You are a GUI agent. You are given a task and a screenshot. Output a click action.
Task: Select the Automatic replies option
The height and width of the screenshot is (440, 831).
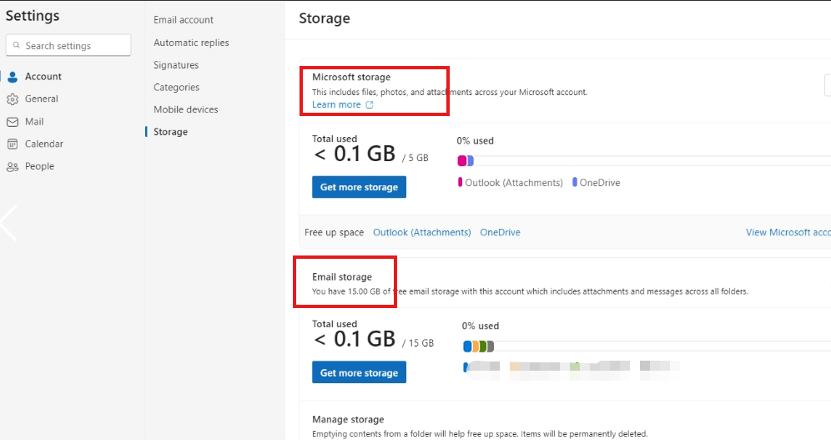pos(191,43)
